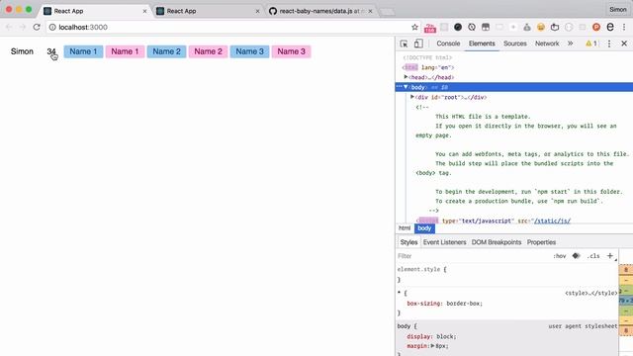The height and width of the screenshot is (356, 633).
Task: Open the DOM Breakpoints tab
Action: pyautogui.click(x=497, y=242)
